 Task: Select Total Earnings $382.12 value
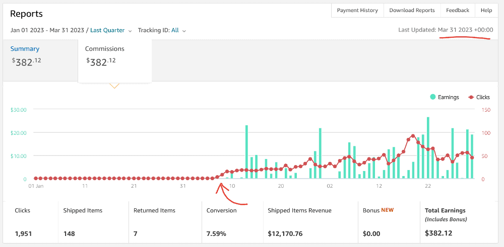tap(438, 233)
